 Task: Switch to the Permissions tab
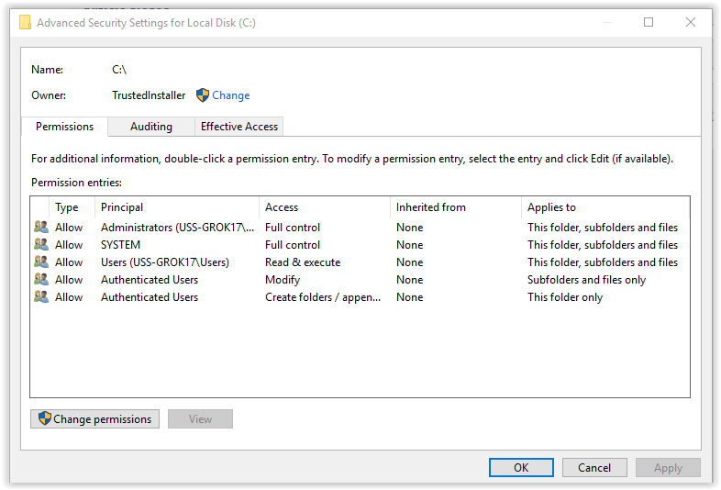coord(65,127)
